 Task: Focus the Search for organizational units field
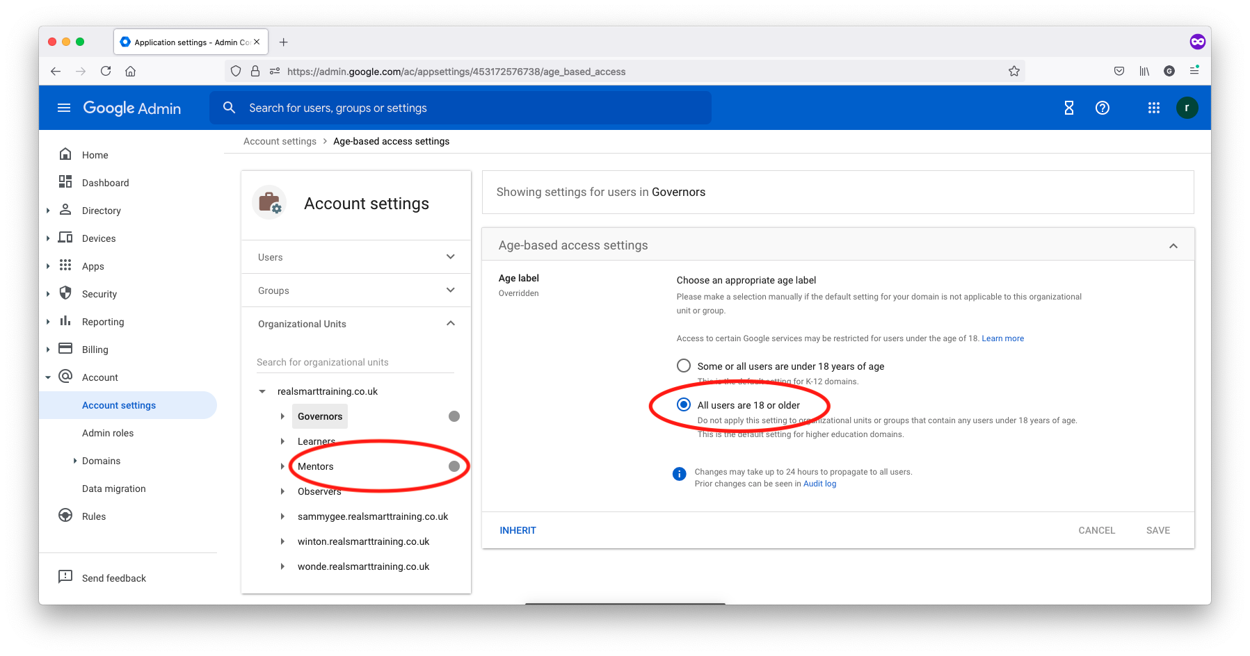pyautogui.click(x=355, y=362)
